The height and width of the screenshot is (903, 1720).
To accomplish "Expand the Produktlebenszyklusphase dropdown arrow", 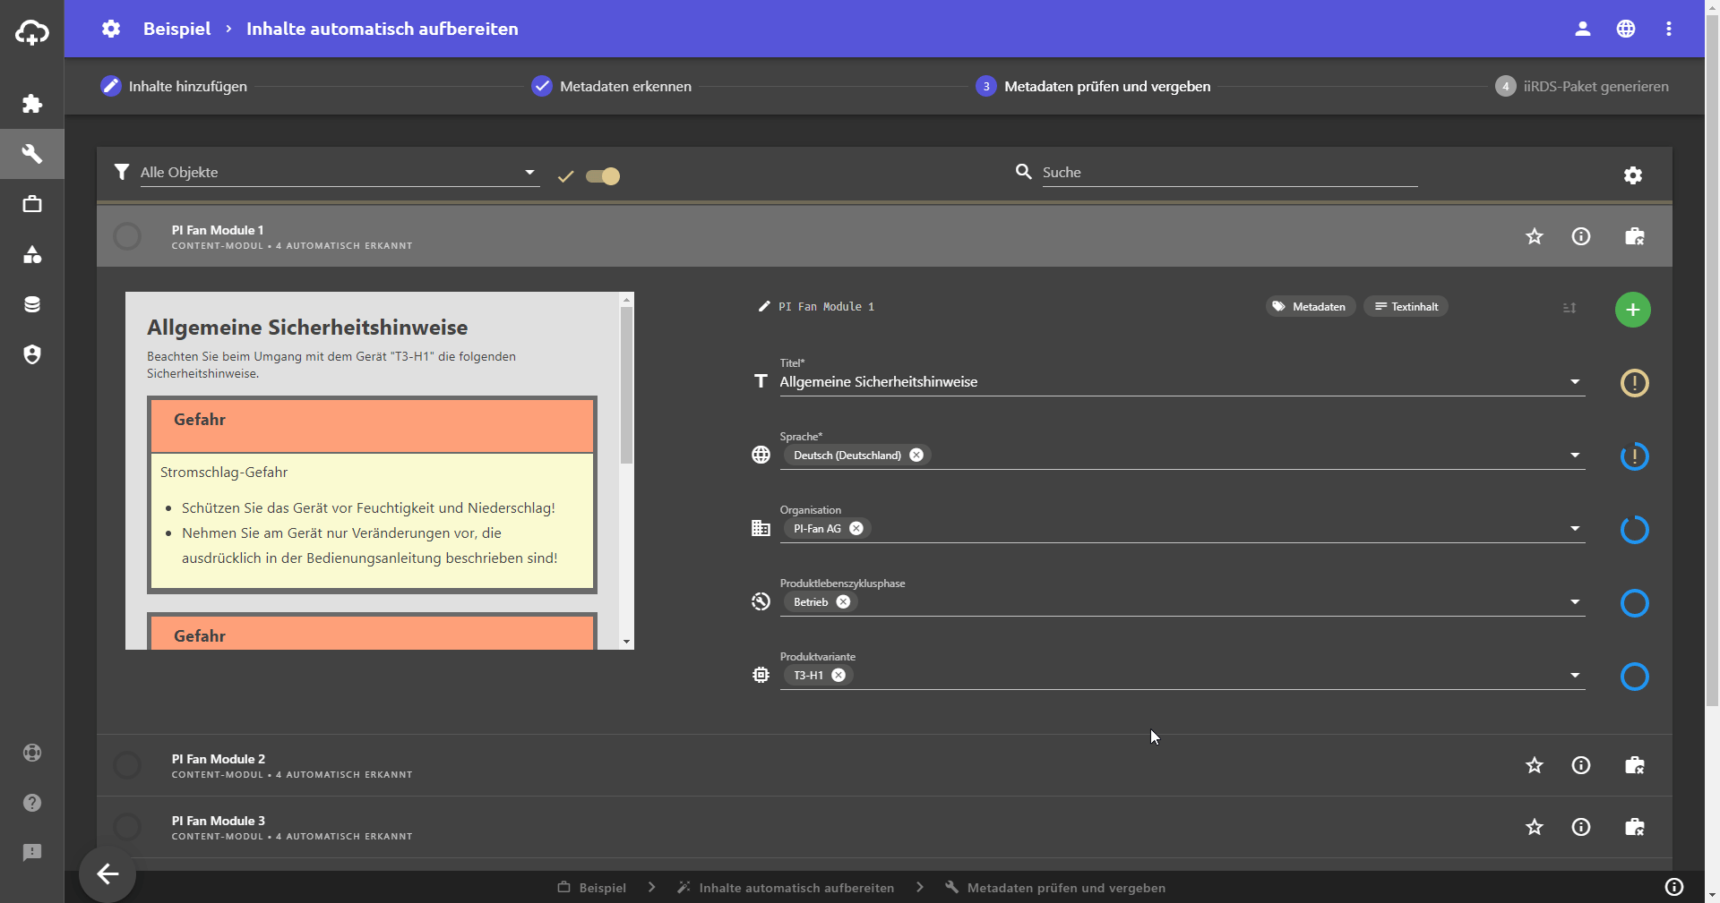I will [x=1575, y=602].
